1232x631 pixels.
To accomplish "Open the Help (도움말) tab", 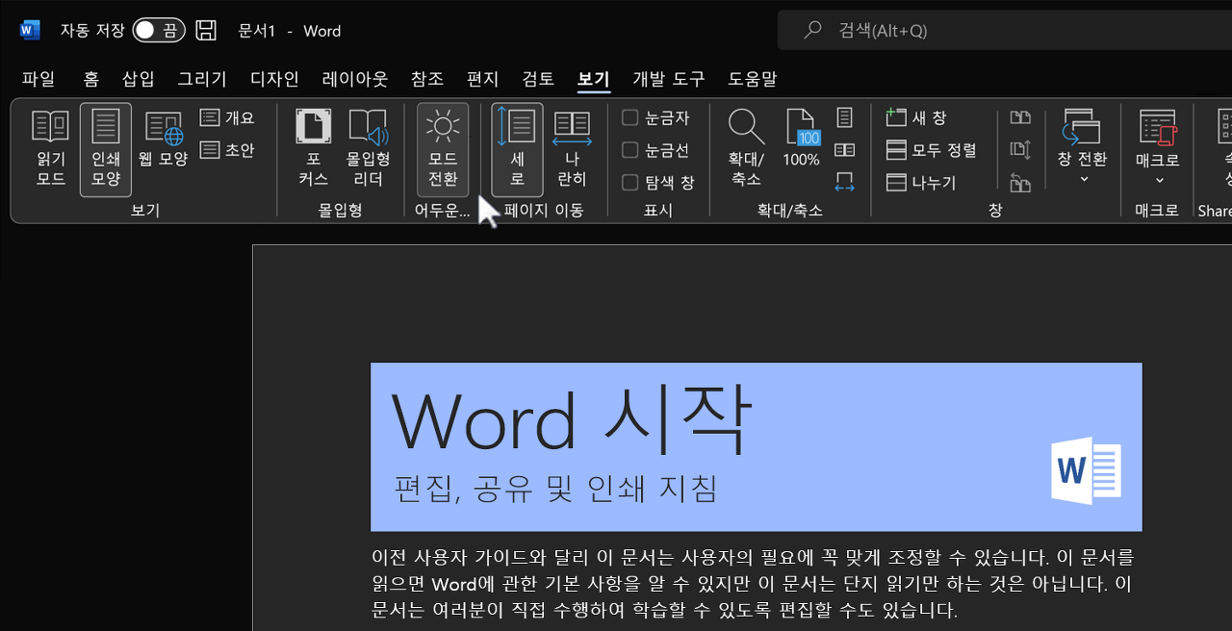I will (x=753, y=79).
